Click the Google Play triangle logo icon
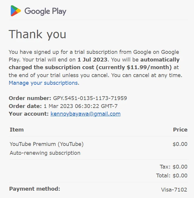Screen dimensions: 194x198 [x=16, y=11]
